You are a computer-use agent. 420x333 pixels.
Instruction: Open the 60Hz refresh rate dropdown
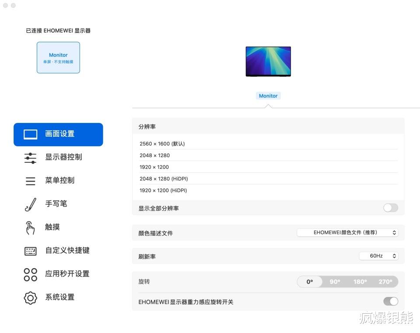point(379,256)
